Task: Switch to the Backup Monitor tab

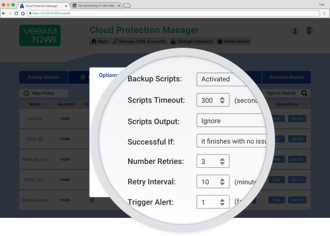Action: pos(43,77)
